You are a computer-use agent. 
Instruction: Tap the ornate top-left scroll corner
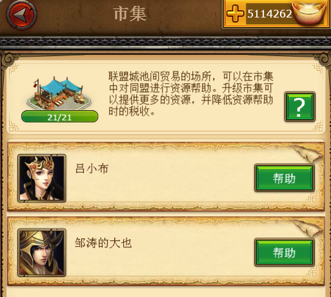[10, 59]
